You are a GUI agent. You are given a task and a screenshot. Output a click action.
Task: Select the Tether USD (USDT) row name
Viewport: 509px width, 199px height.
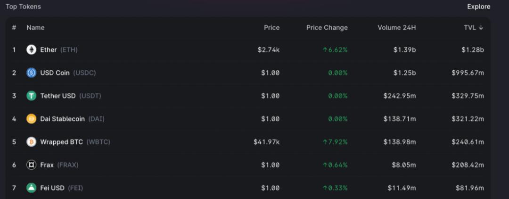coord(70,96)
